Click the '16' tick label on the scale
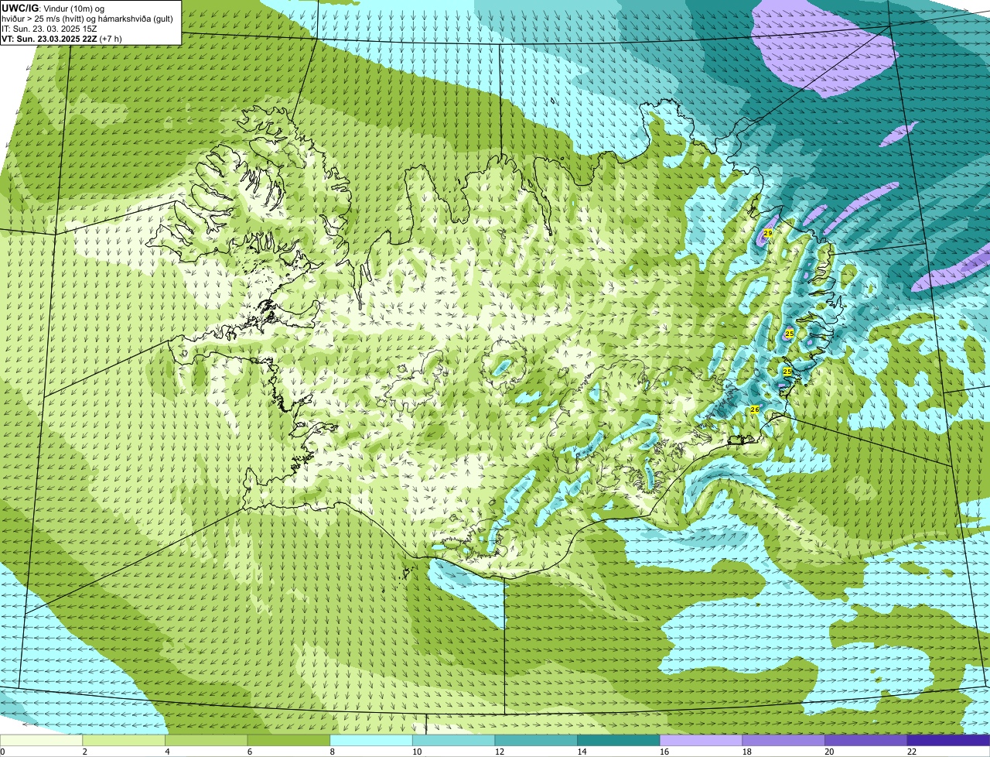Screen dimensions: 990x757 tap(664, 752)
